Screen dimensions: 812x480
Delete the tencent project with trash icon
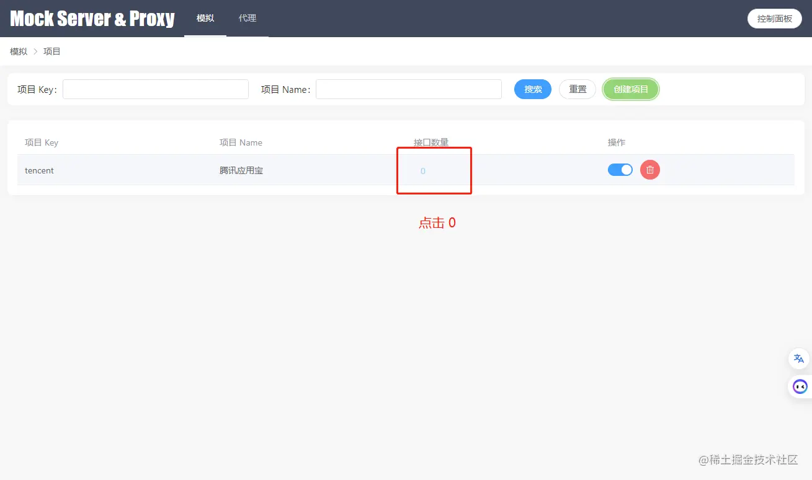pos(649,170)
